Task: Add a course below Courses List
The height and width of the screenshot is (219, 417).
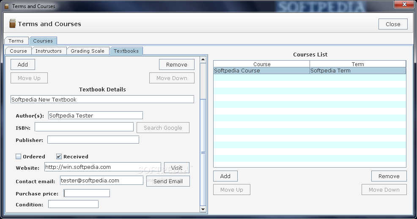Action: pyautogui.click(x=225, y=176)
